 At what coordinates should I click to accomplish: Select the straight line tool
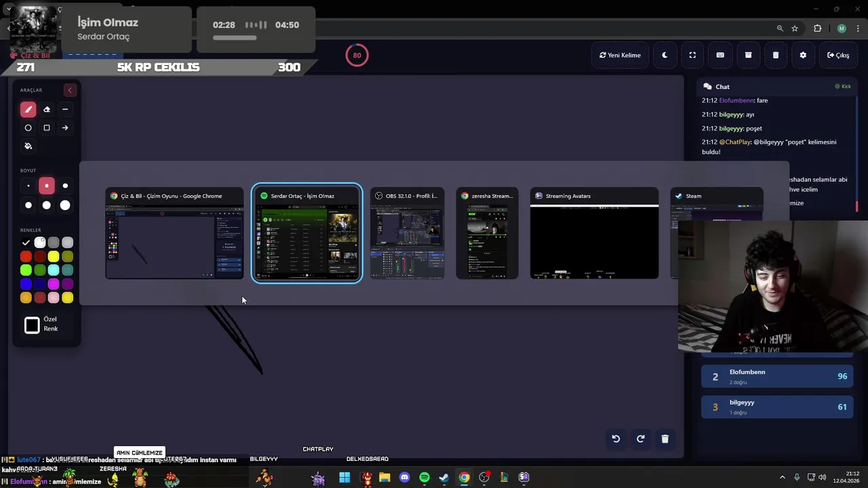pyautogui.click(x=65, y=109)
